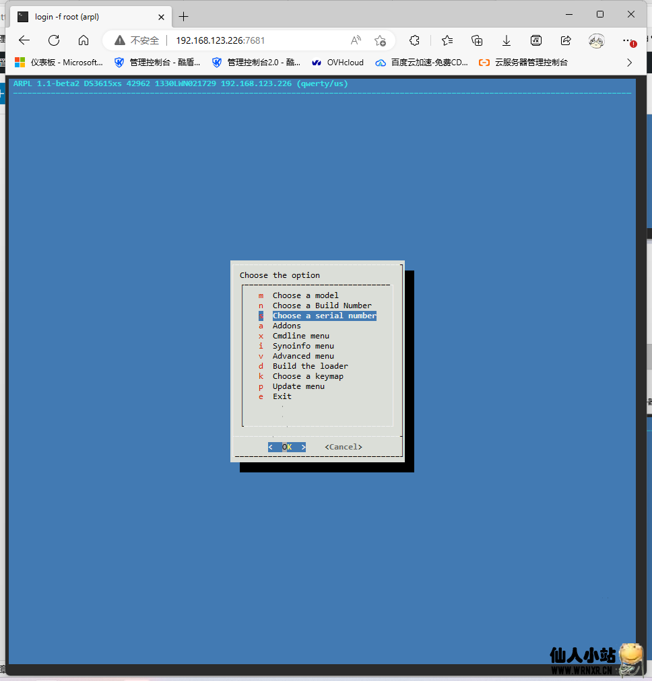Viewport: 652px width, 681px height.
Task: Expand the bookmarks bar overflow chevron
Action: click(x=630, y=63)
